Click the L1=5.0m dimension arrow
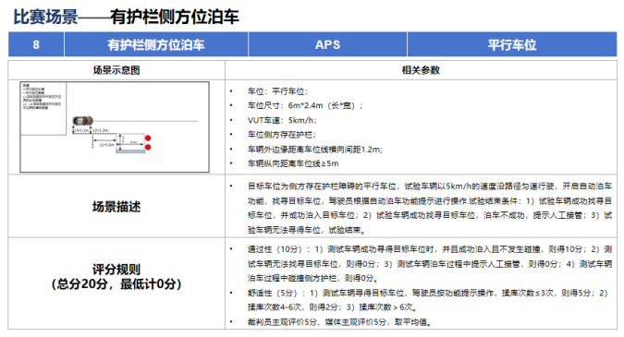This screenshot has width=624, height=337. pyautogui.click(x=104, y=140)
